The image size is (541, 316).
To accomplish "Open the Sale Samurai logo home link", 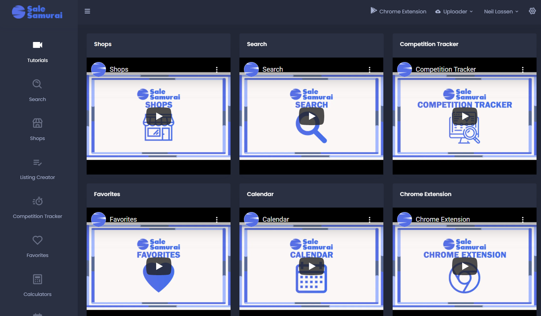I will pos(37,12).
